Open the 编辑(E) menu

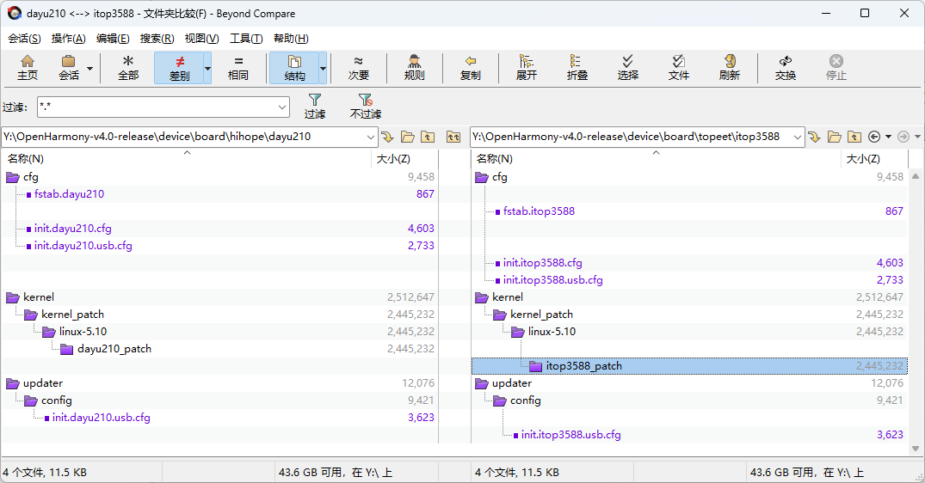113,39
